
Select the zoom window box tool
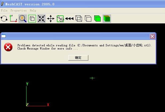[32, 19]
